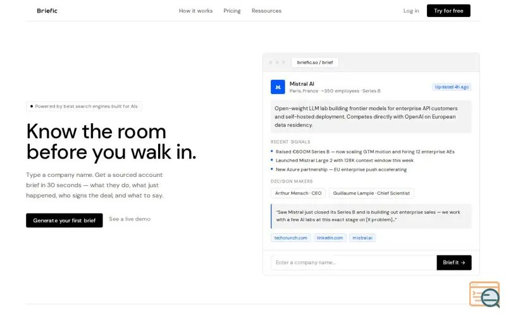The image size is (506, 316).
Task: Click the DECISION MAKERS heading
Action: [x=292, y=181]
